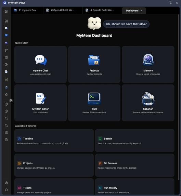Click the upper magnifier icon in sidebar

click(x=6, y=118)
